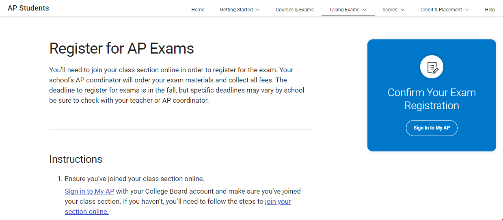Open the Courses & Exams nav item
The image size is (503, 220).
pyautogui.click(x=294, y=10)
